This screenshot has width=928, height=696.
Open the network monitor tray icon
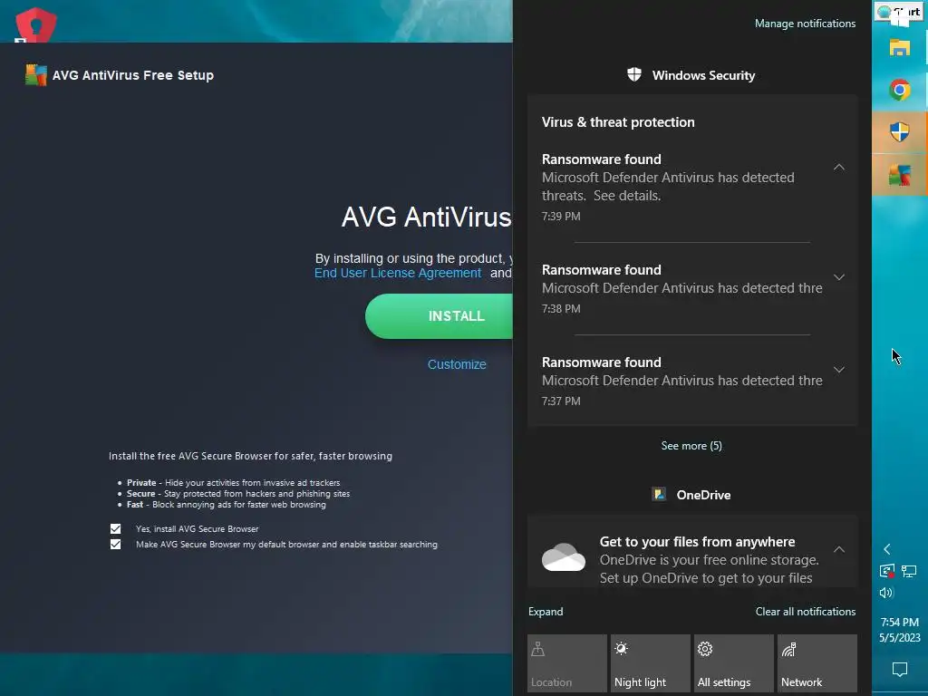pyautogui.click(x=909, y=571)
